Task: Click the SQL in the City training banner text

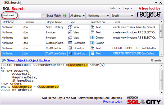Action: coord(82,98)
